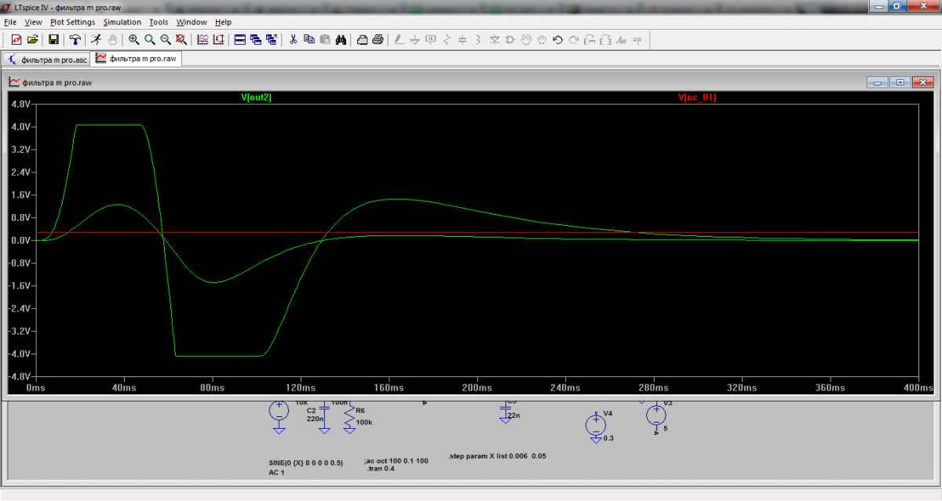Zoom to fit with the crossed magnifier
Viewport: 942px width, 501px height.
pos(181,39)
